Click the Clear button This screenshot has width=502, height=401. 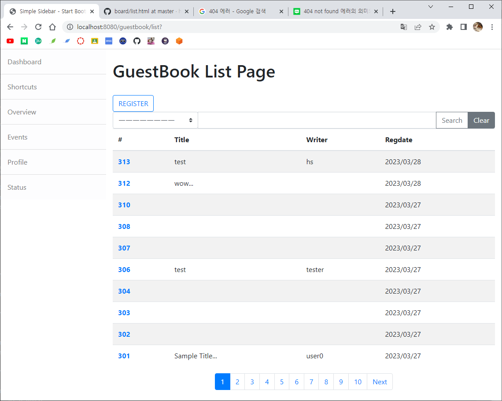(x=481, y=120)
